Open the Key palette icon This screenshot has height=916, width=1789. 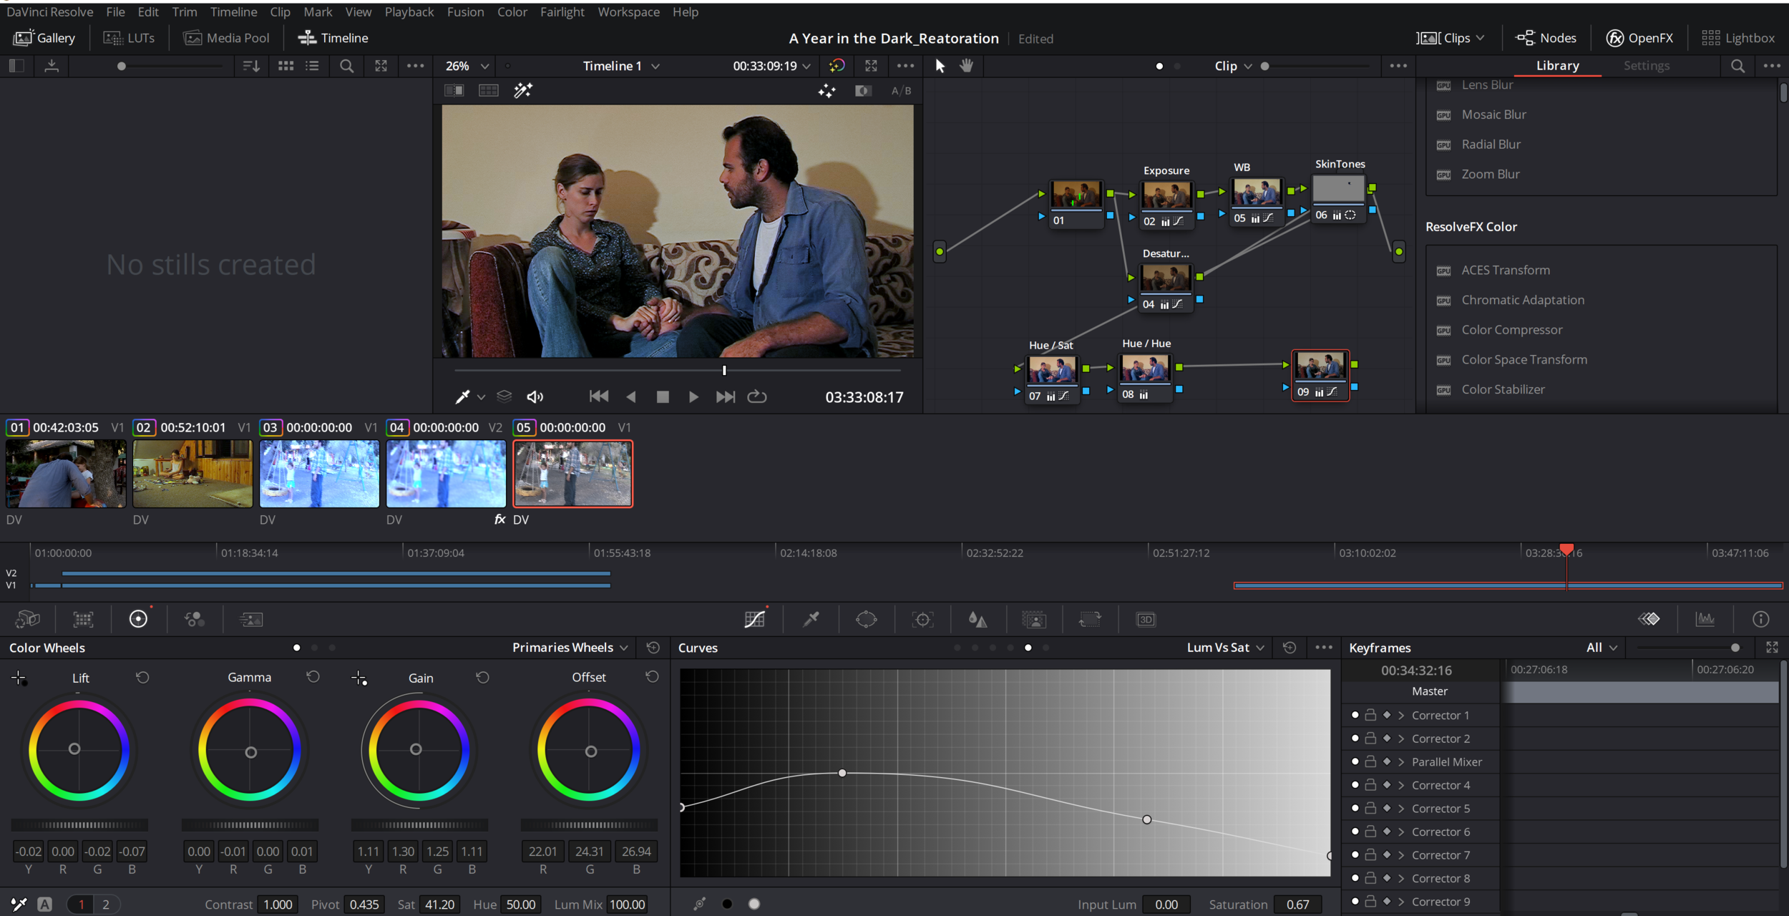[1033, 619]
